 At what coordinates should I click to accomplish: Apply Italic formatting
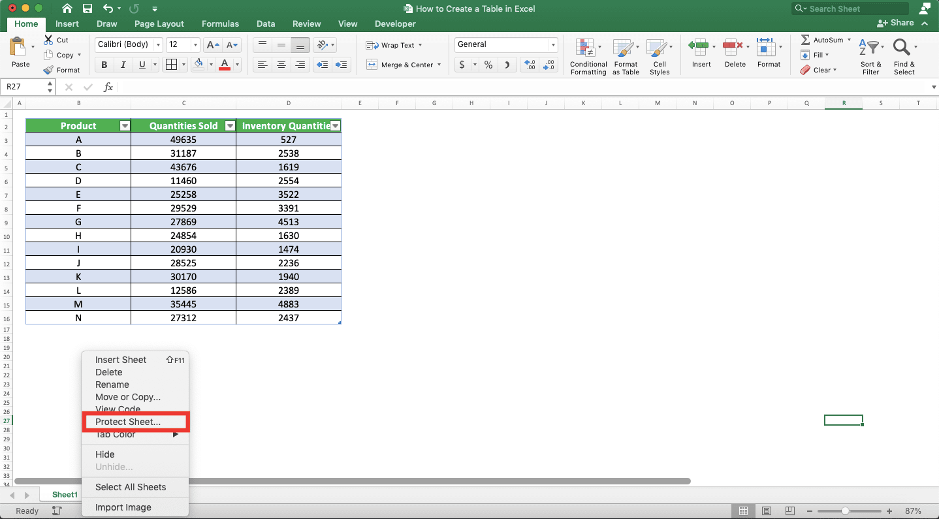122,65
